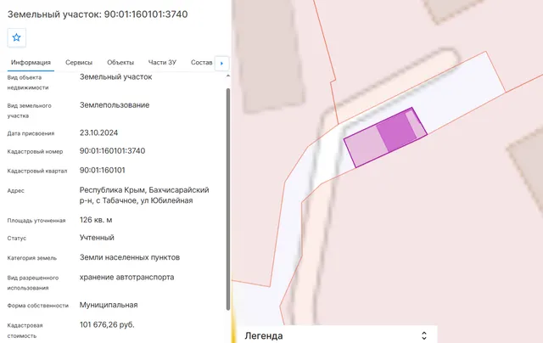Click the Категория земель label
Screen dimensions: 543x343
[32, 258]
